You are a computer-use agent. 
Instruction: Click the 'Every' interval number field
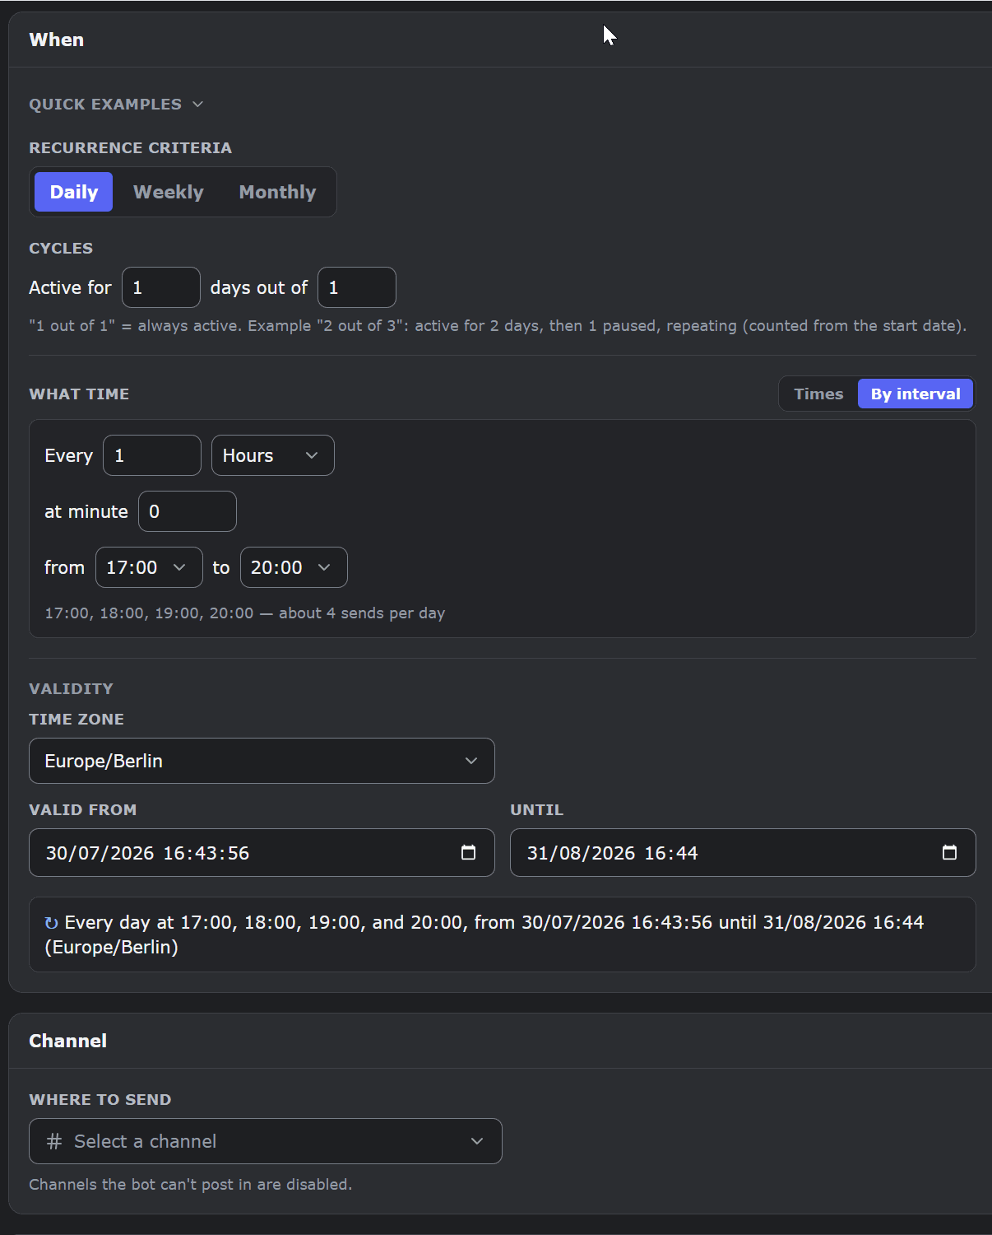152,455
